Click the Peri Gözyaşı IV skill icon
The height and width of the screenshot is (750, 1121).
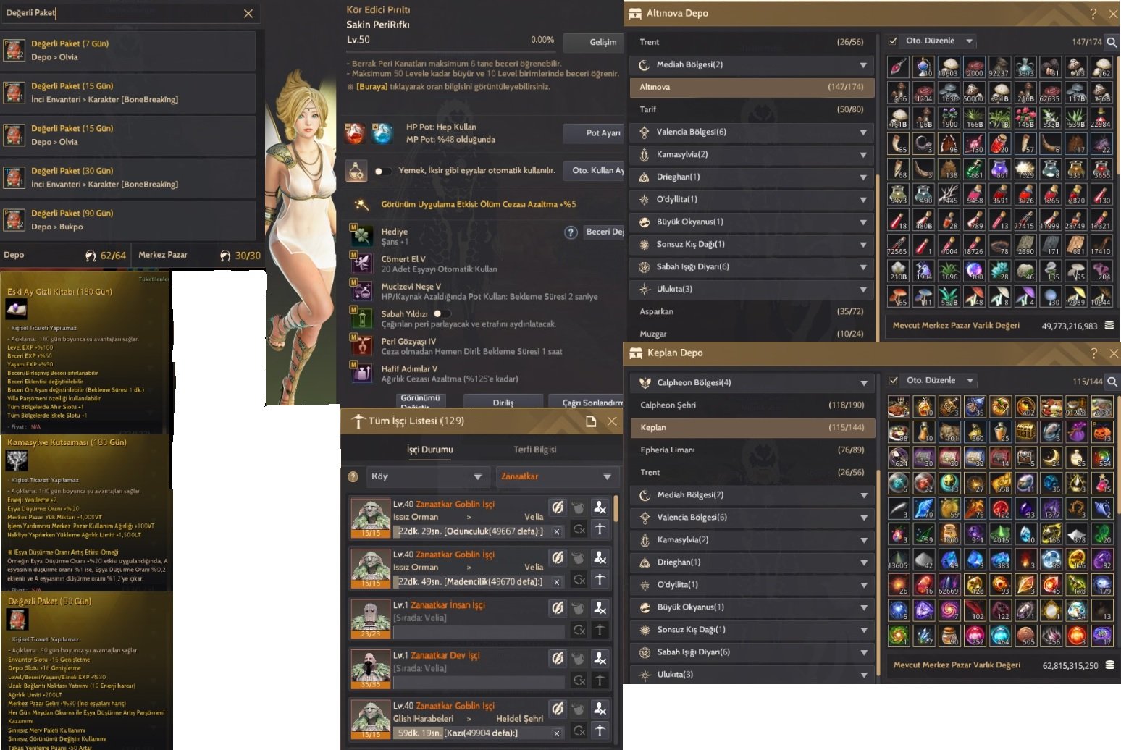(361, 346)
